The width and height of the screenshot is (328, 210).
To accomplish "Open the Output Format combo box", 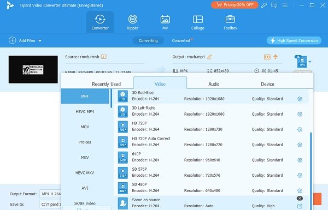I will 50,194.
